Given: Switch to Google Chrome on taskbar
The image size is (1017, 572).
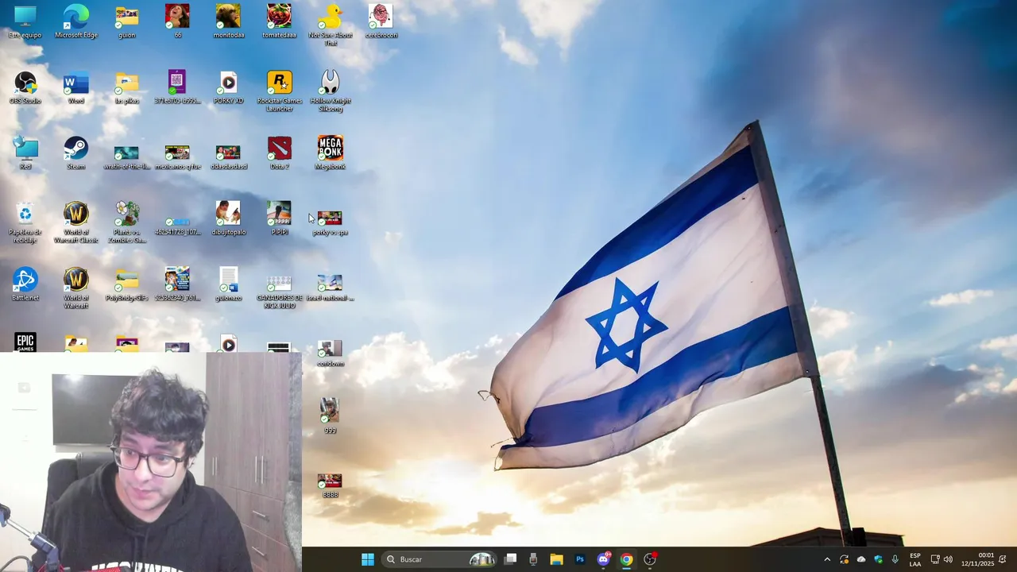Looking at the screenshot, I should pyautogui.click(x=626, y=559).
